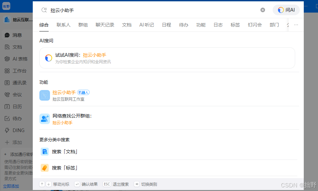318x191 pixels.
Task: Open 通讯录 in the sidebar
Action: tap(17, 83)
